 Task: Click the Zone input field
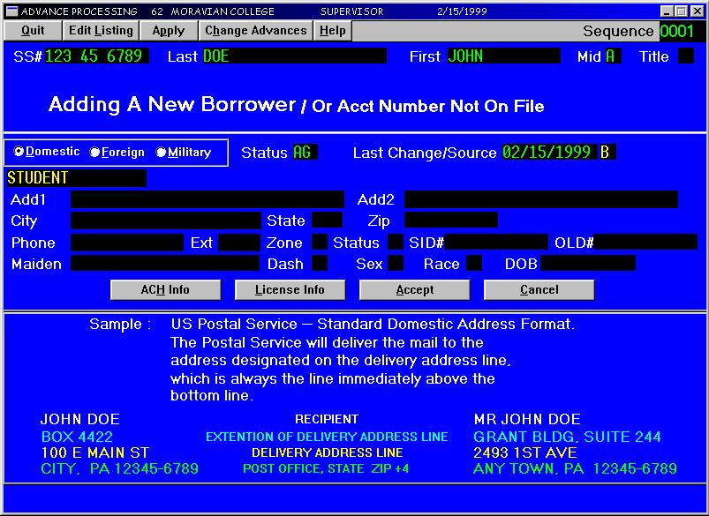pyautogui.click(x=320, y=243)
